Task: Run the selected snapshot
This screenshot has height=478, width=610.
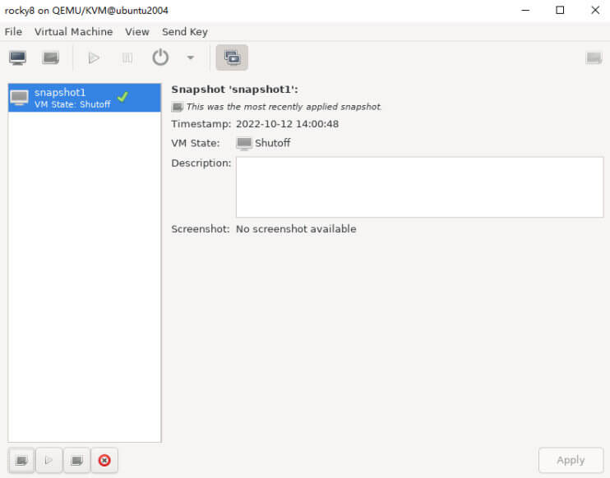Action: [49, 461]
